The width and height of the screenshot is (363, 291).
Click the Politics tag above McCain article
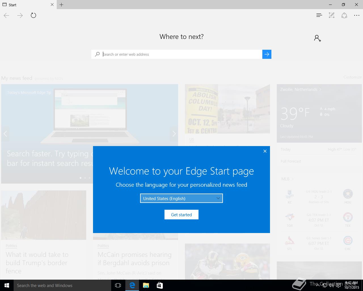click(x=103, y=246)
